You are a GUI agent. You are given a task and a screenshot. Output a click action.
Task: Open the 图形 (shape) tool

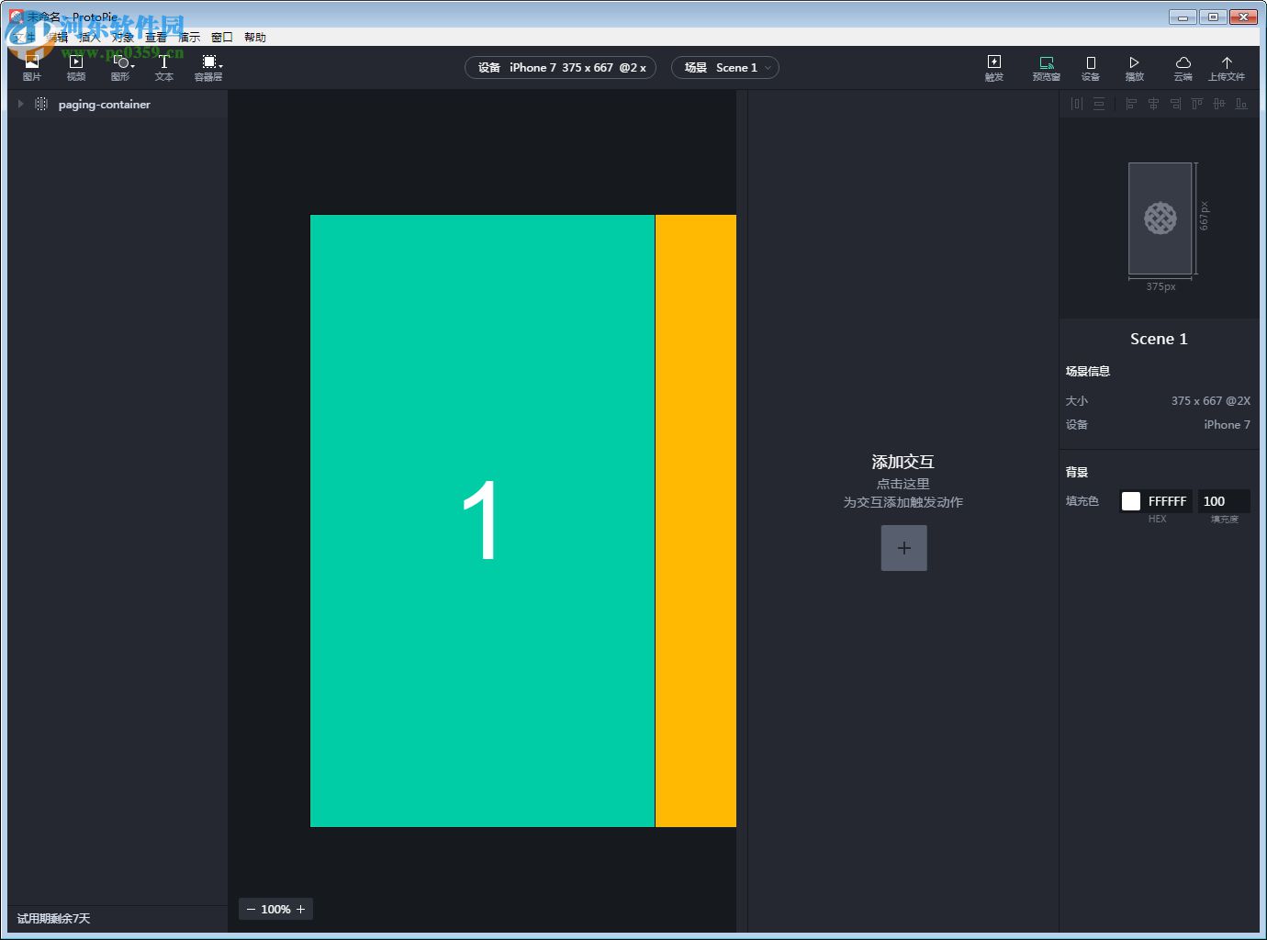point(119,66)
